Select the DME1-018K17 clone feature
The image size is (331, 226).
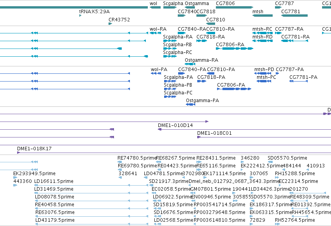[x=174, y=153]
